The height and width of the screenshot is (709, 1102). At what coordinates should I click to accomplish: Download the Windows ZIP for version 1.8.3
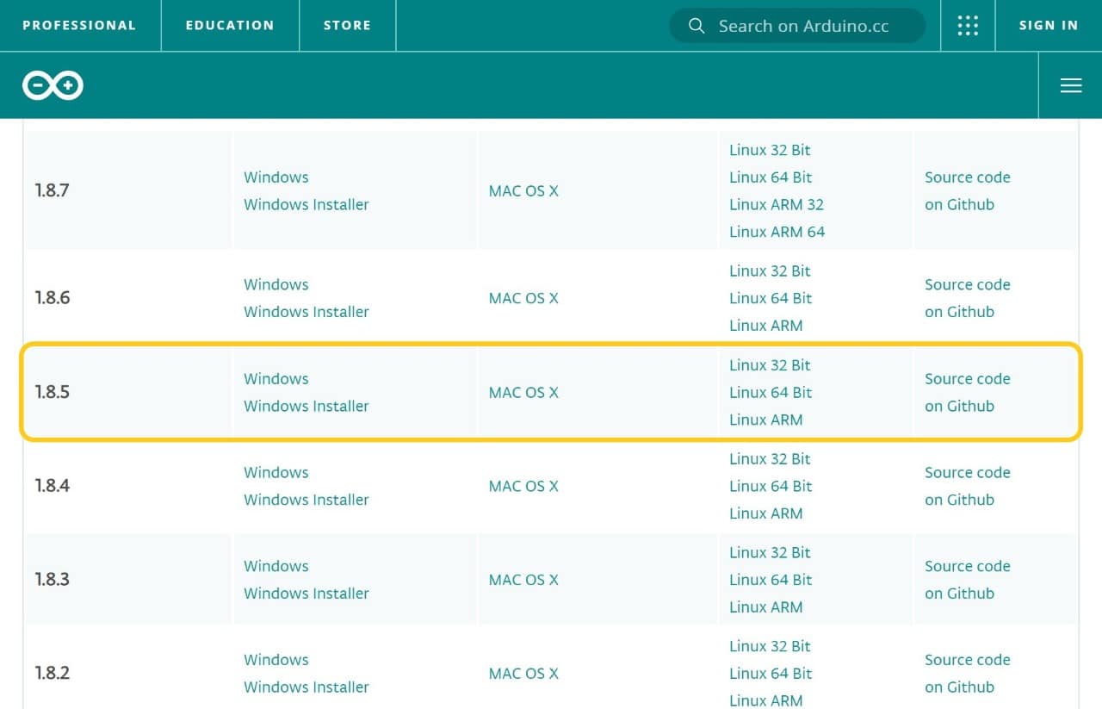[275, 566]
